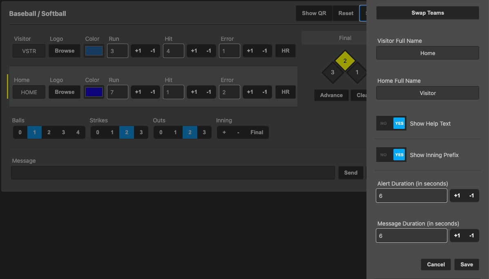Subtract one run from the Home team
489x279 pixels.
tap(152, 92)
